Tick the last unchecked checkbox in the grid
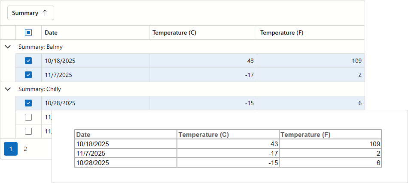Image resolution: width=408 pixels, height=183 pixels. tap(28, 131)
